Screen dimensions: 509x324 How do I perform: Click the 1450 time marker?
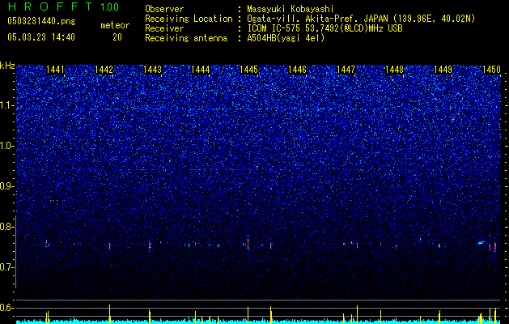point(491,70)
